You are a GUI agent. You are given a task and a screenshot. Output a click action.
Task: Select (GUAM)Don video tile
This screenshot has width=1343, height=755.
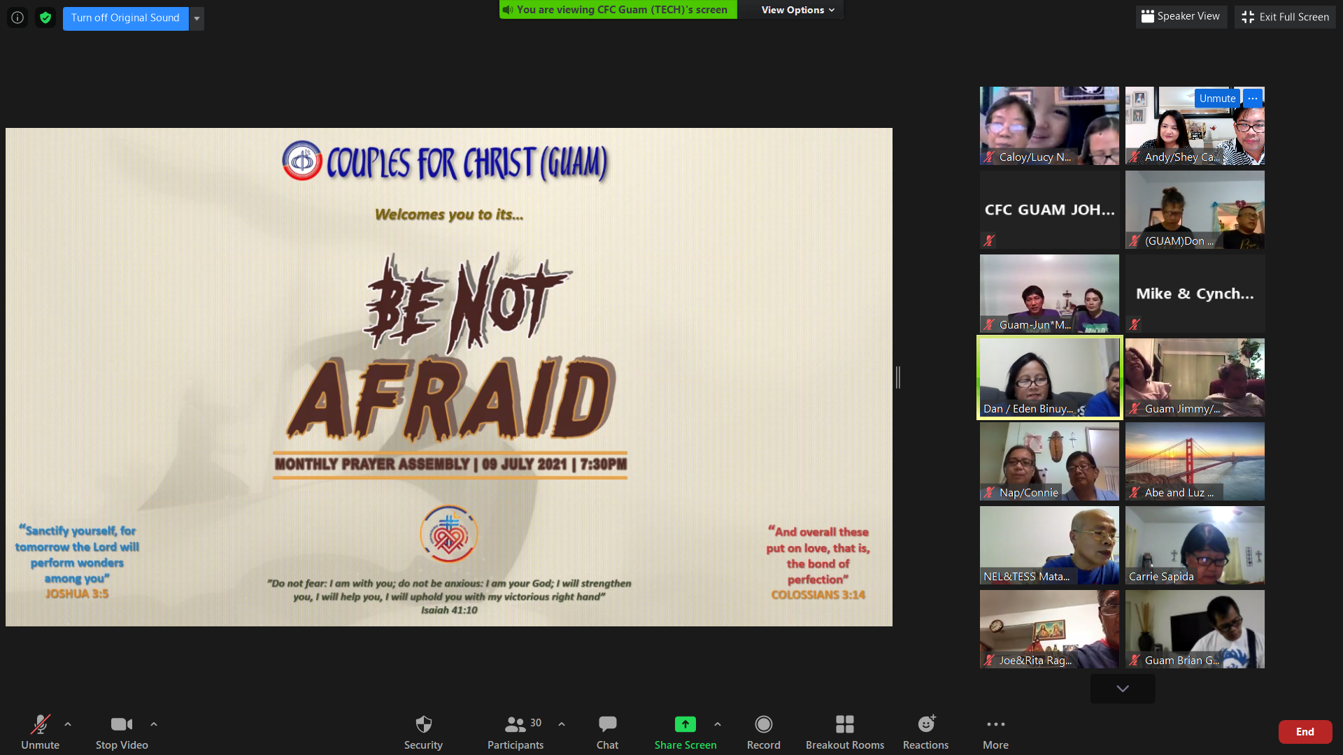[x=1195, y=210]
